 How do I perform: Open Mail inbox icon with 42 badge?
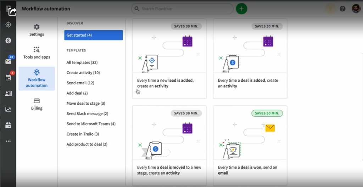click(8, 61)
